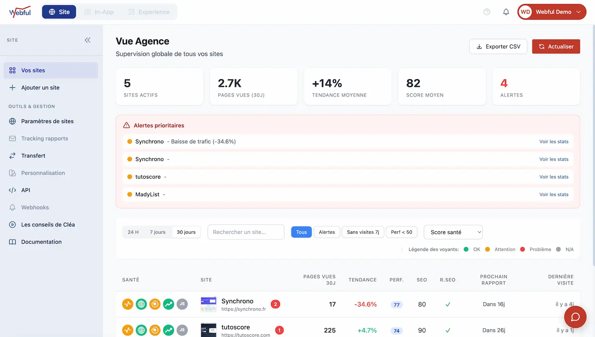Select the Tous filter

[x=302, y=232]
